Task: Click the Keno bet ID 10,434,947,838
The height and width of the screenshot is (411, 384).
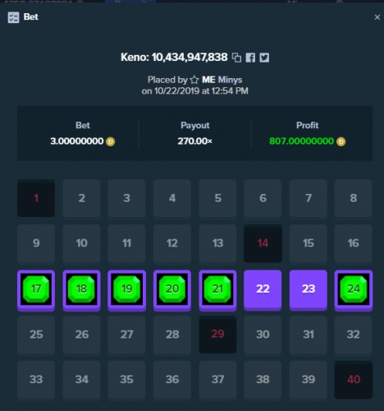Action: click(x=190, y=58)
